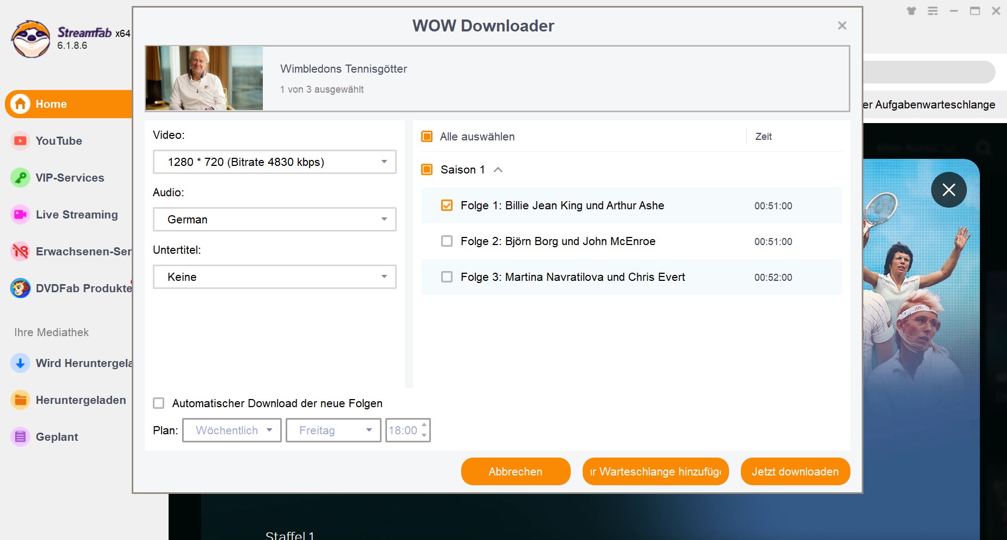Image resolution: width=1007 pixels, height=540 pixels.
Task: Click Folge 1: Billie Jean King title
Action: [x=563, y=205]
